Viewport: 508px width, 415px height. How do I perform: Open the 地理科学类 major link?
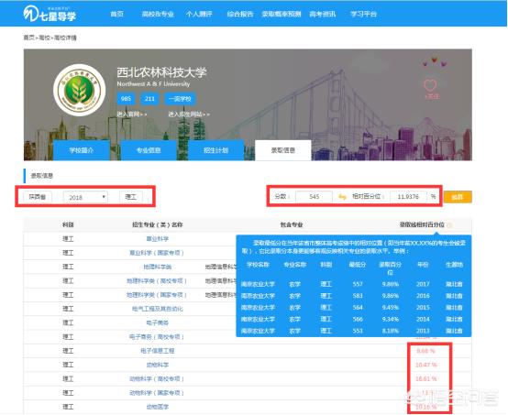click(158, 267)
